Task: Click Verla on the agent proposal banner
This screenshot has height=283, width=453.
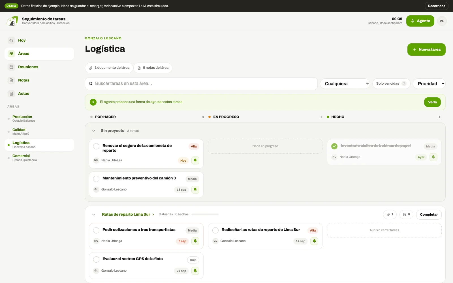Action: point(432,102)
